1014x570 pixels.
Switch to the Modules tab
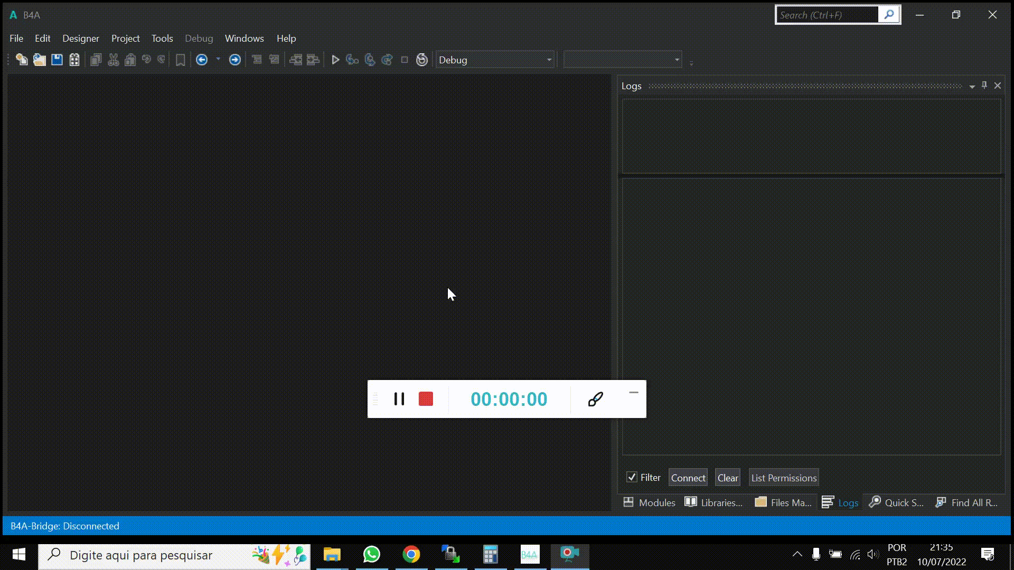(x=650, y=502)
